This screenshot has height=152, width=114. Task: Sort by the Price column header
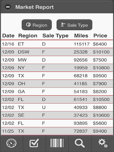[x=100, y=36]
